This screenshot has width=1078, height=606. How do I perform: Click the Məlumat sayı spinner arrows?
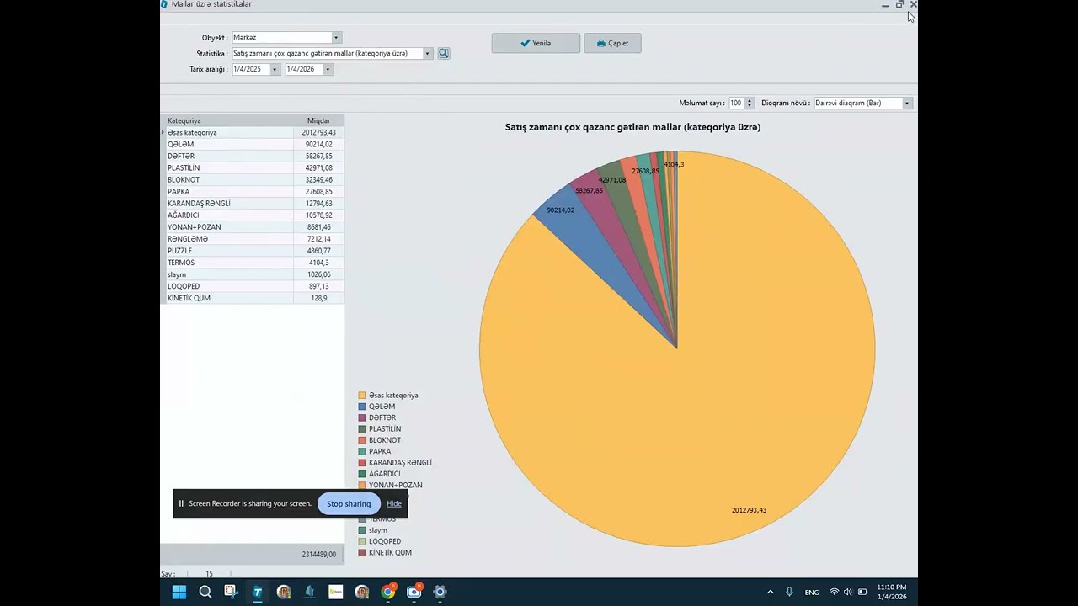[750, 103]
